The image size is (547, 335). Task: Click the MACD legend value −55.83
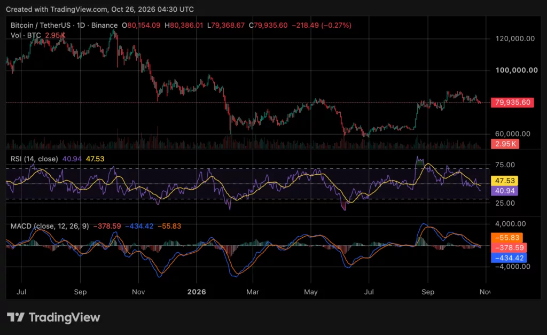169,226
